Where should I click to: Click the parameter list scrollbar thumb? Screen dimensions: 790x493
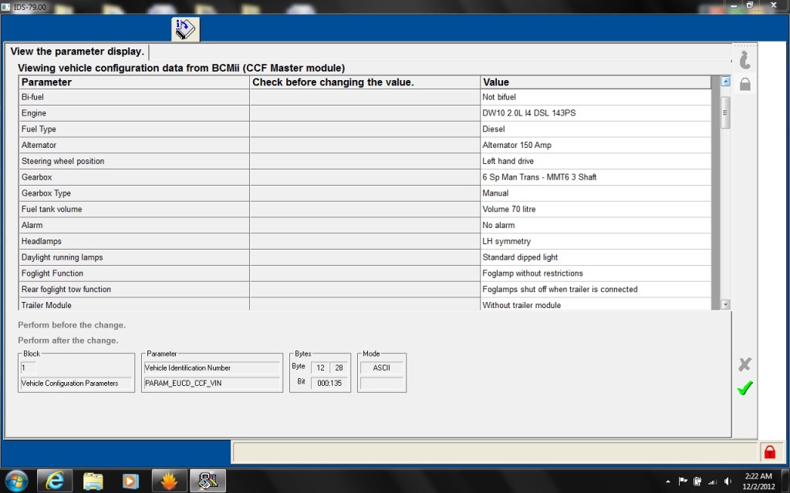click(724, 112)
